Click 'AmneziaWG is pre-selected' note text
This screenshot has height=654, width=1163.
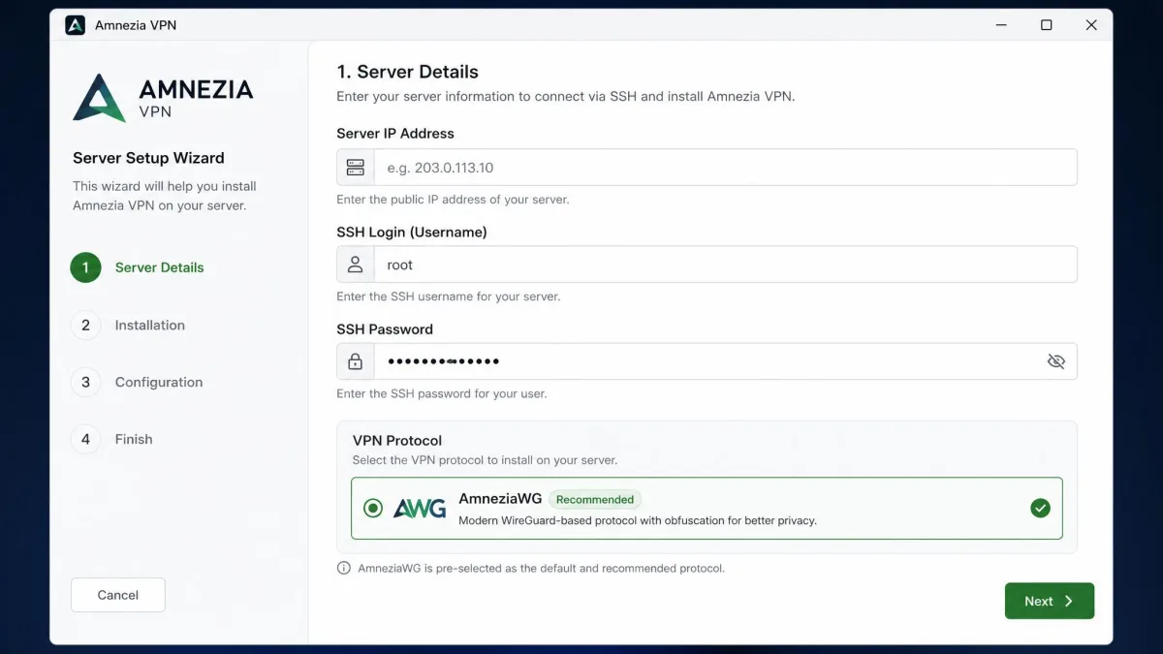(x=541, y=568)
